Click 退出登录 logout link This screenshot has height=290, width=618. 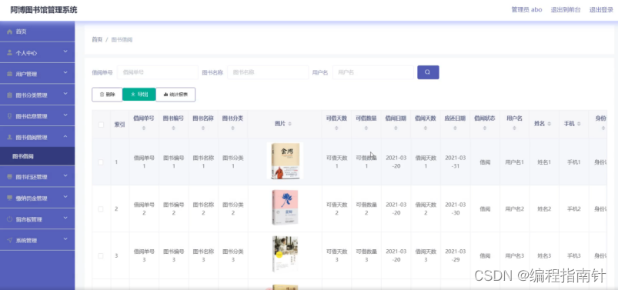tap(601, 10)
